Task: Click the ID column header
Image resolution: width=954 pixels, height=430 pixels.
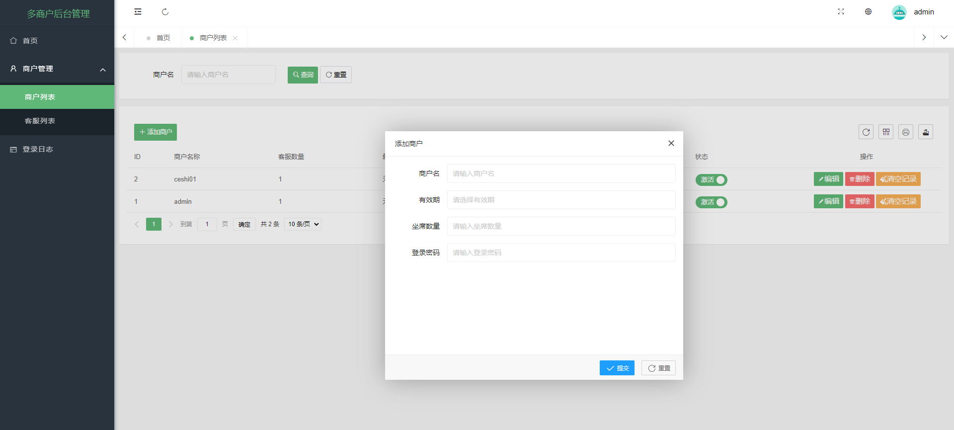Action: pos(137,157)
